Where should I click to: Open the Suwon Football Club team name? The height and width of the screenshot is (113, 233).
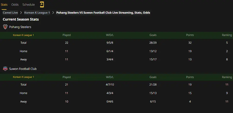click(23, 69)
